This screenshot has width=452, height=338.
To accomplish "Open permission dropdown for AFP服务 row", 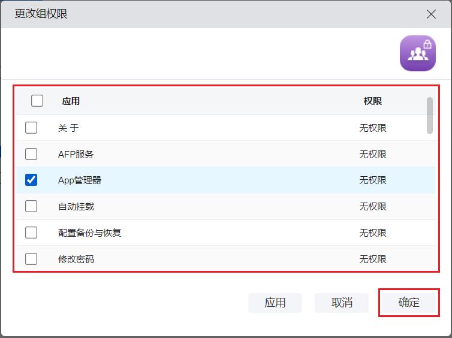I will tap(372, 154).
